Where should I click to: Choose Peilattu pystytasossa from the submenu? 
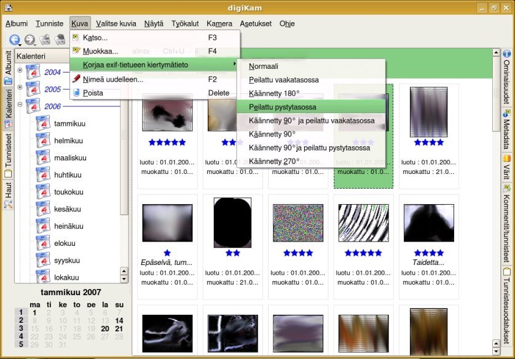coord(283,107)
